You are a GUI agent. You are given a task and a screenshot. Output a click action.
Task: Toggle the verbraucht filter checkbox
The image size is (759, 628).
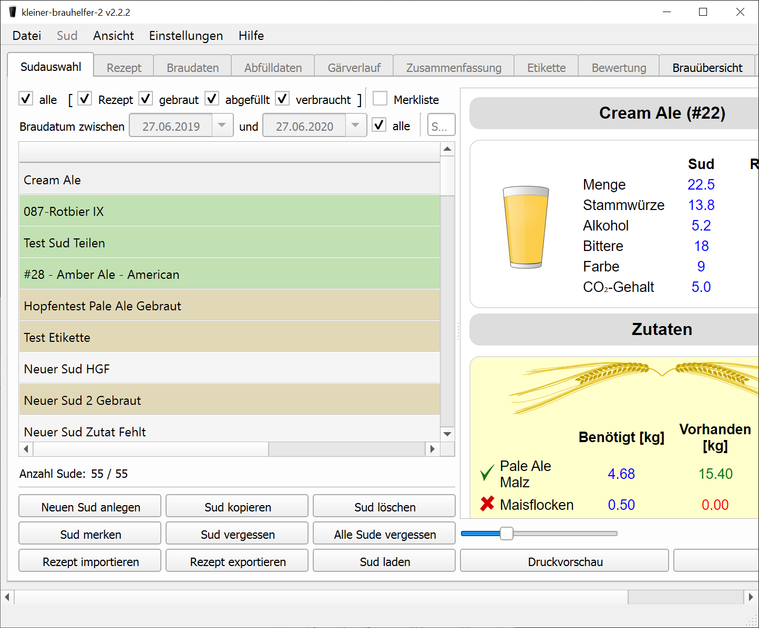click(x=282, y=99)
